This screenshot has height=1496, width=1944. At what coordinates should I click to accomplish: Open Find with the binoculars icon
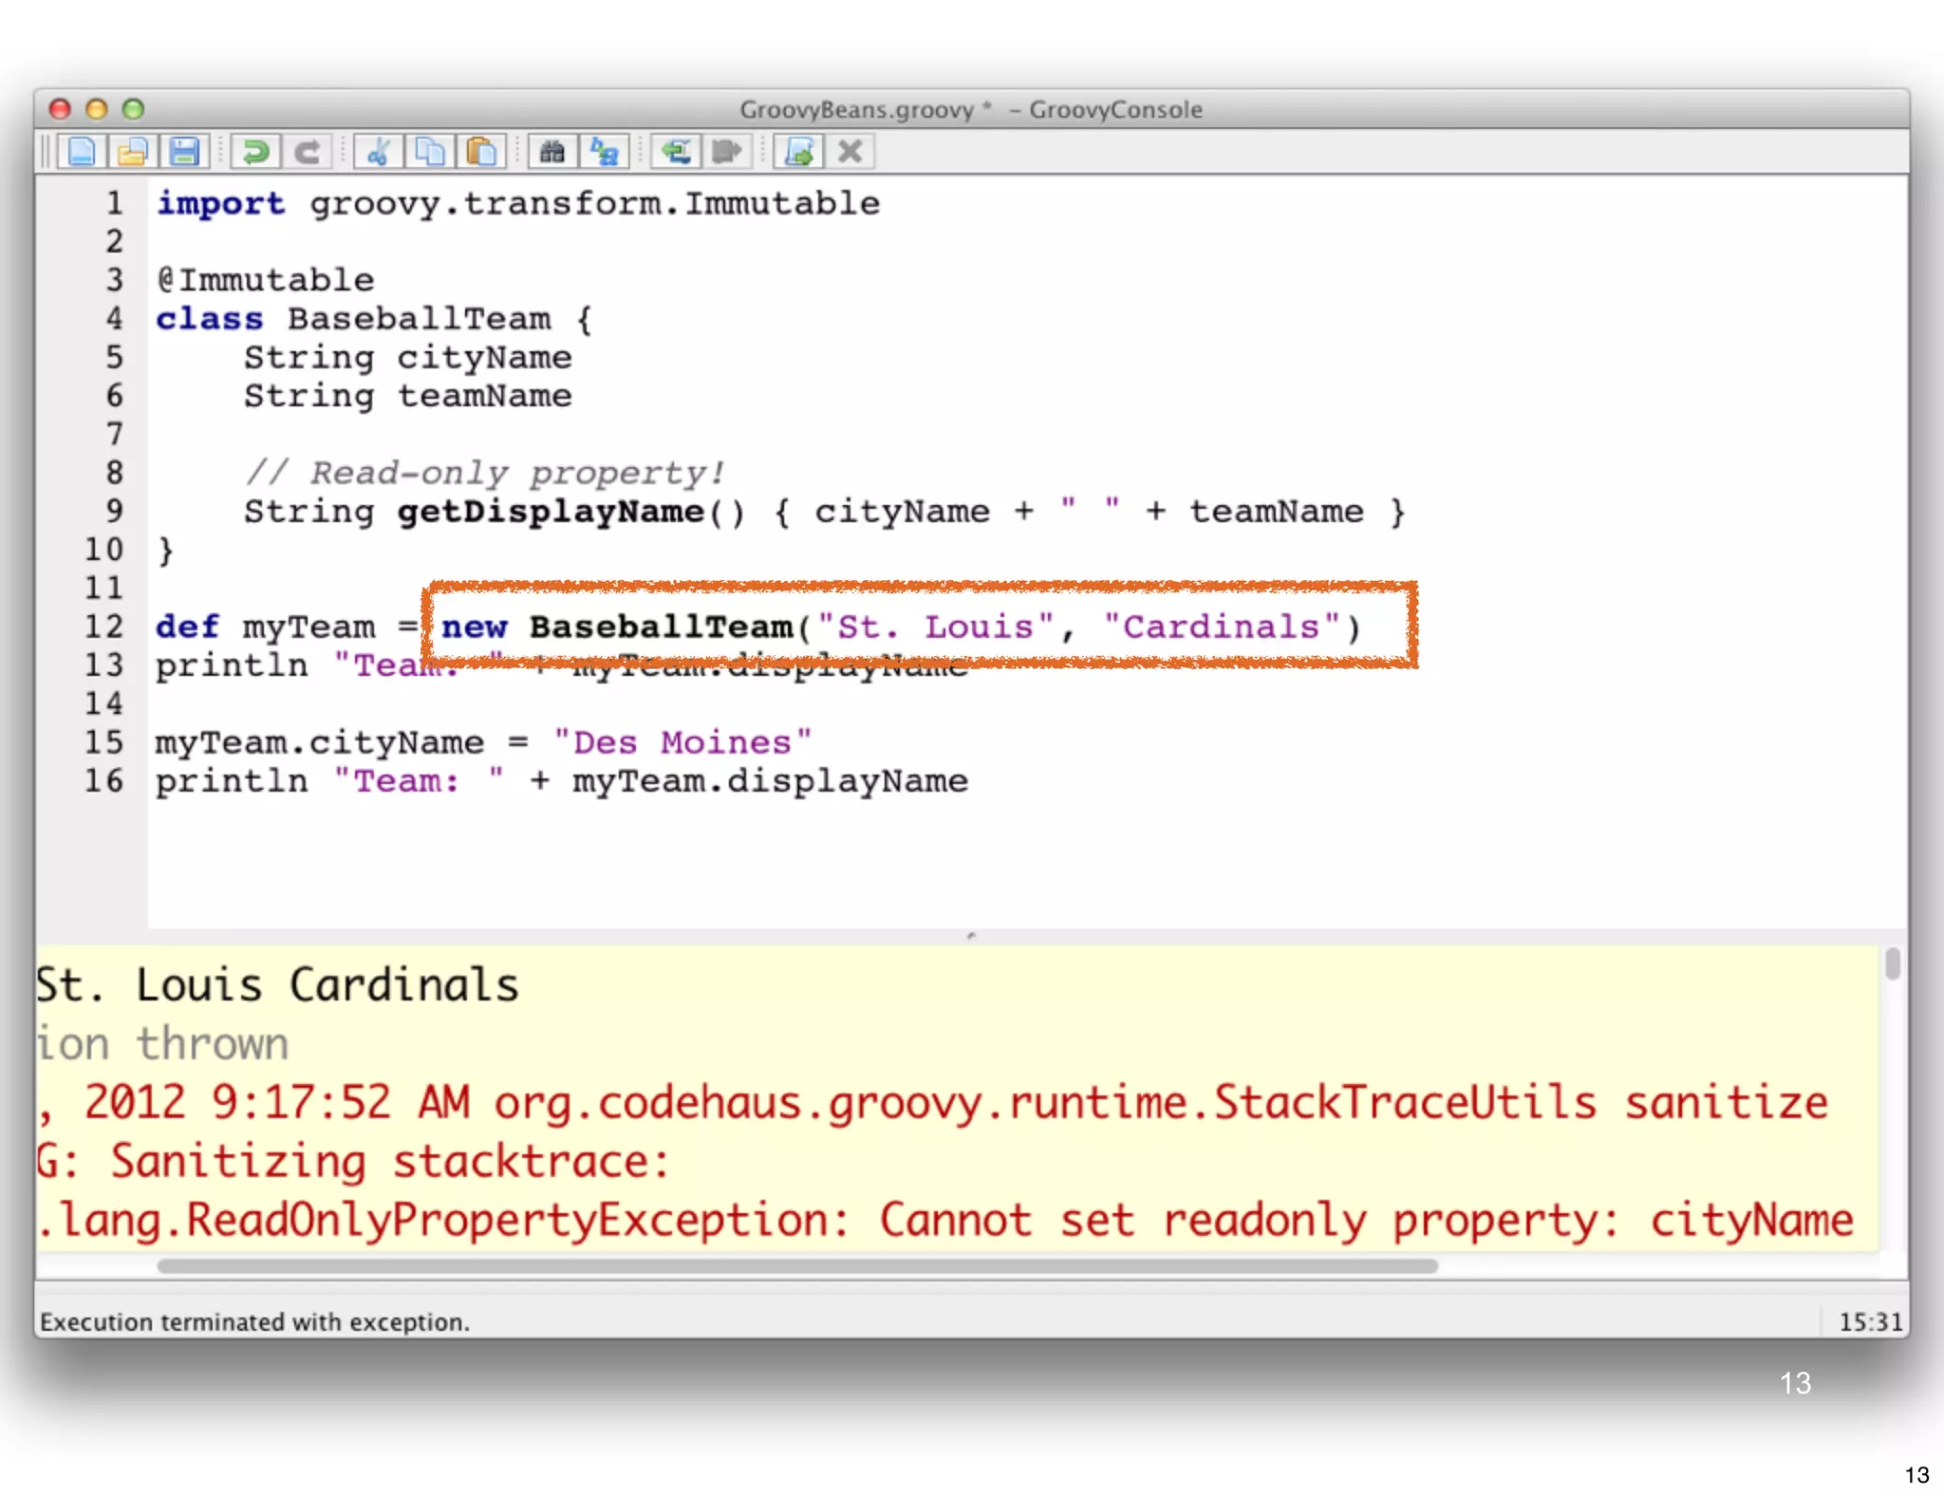click(x=552, y=152)
